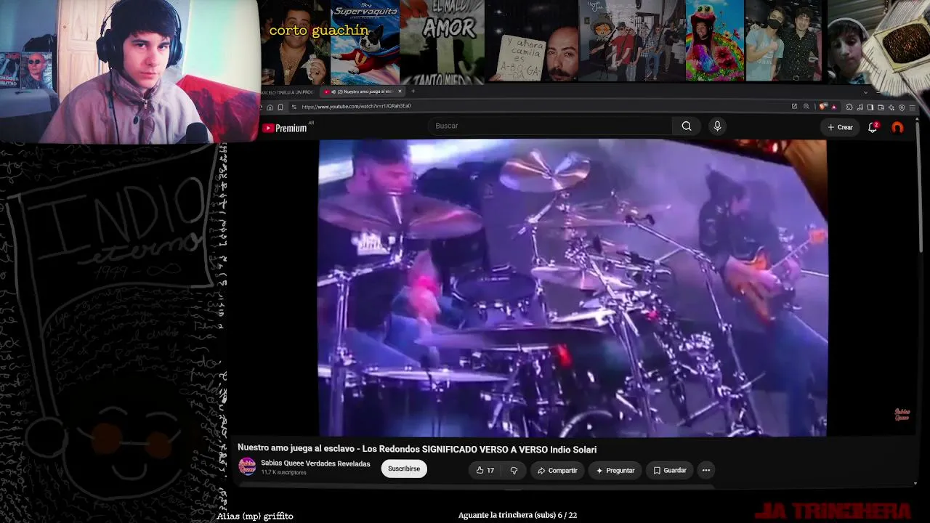The height and width of the screenshot is (523, 930).
Task: Open the Brave Shields lion icon
Action: pos(823,107)
